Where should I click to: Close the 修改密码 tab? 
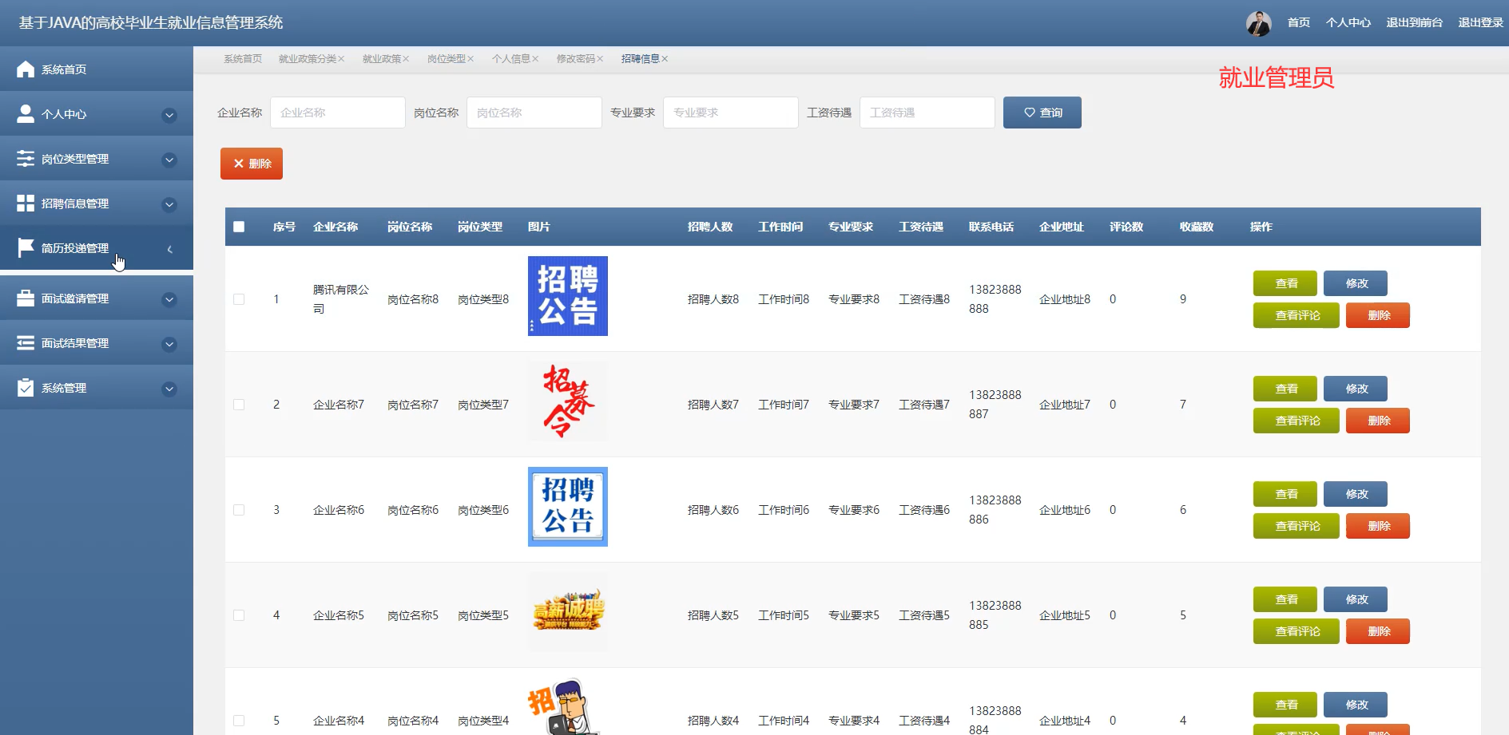(x=600, y=59)
